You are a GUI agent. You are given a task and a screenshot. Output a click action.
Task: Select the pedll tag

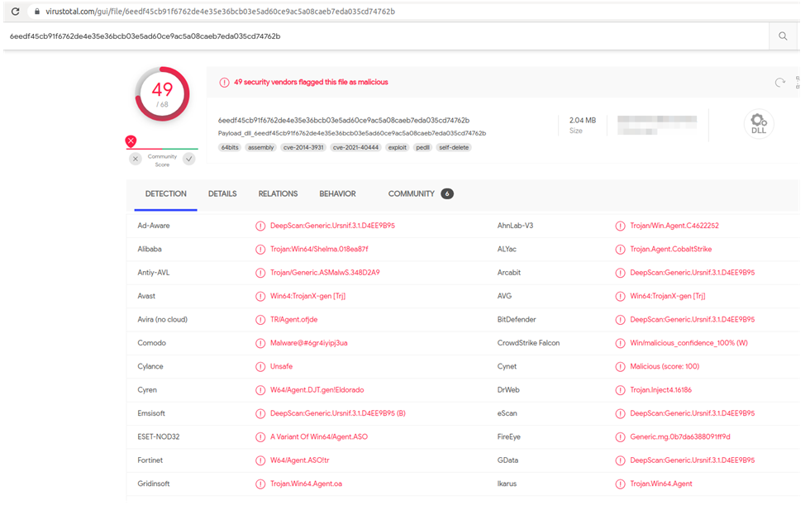(422, 147)
